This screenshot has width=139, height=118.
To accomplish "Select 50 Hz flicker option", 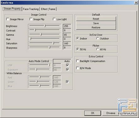I will 78,49.
